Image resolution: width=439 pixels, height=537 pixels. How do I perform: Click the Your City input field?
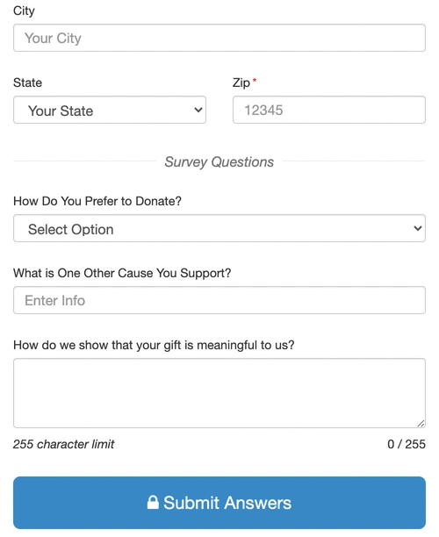(x=219, y=38)
